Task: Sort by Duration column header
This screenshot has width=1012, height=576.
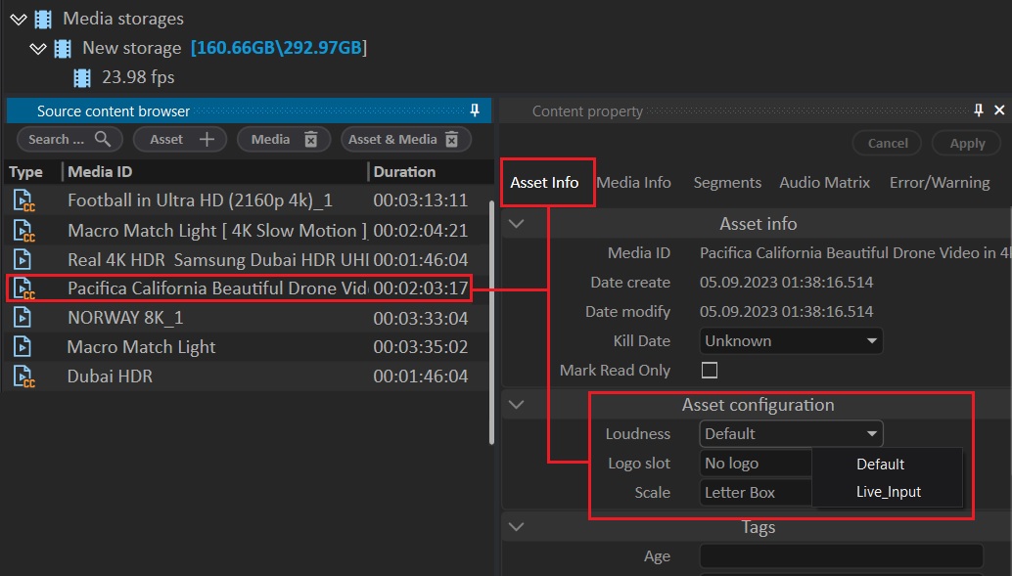Action: pos(404,171)
